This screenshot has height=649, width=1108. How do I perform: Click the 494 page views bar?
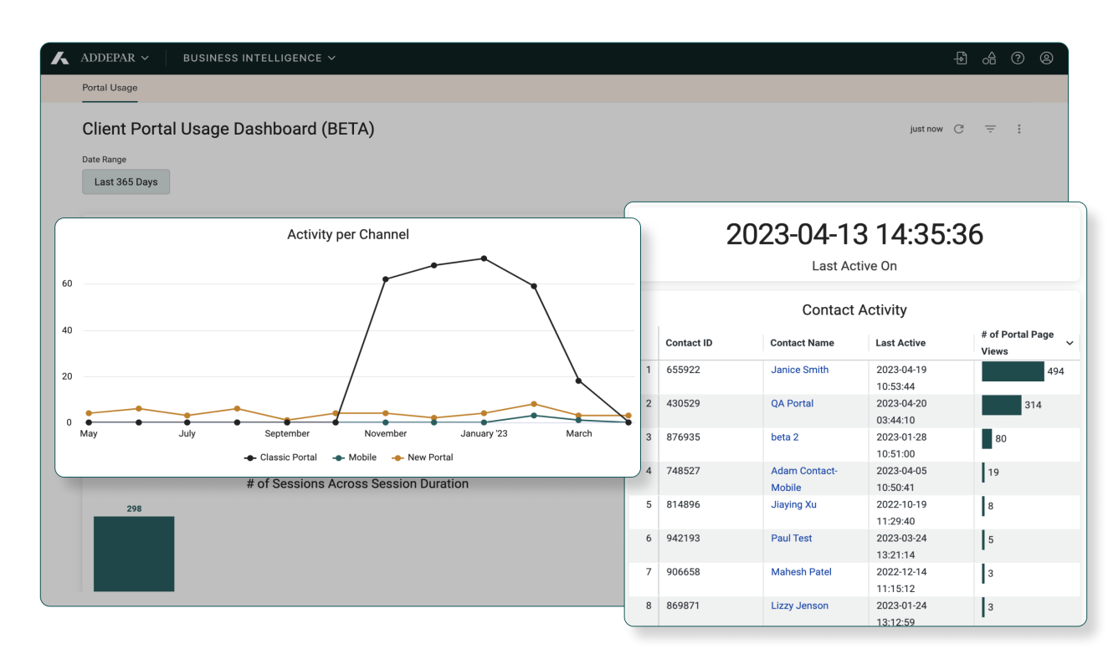[1013, 371]
